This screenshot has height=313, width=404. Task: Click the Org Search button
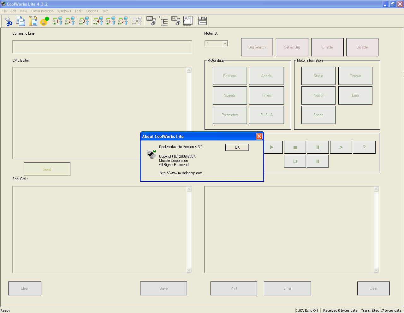coord(257,47)
